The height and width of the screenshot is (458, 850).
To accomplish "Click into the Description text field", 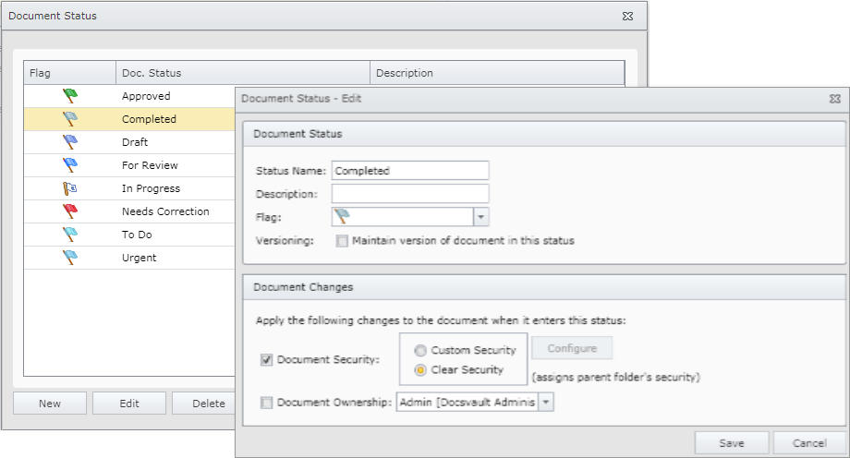I will pos(410,194).
